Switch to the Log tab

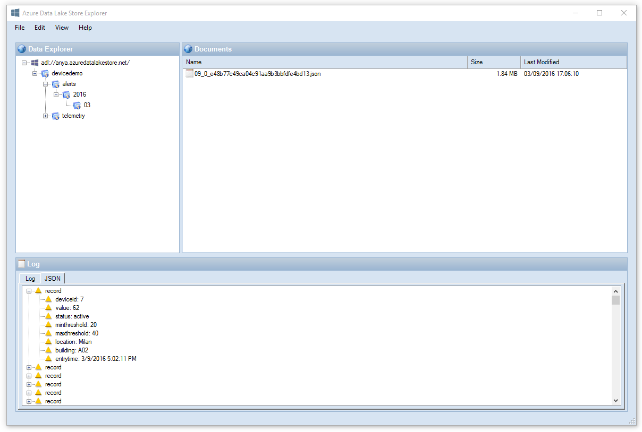tap(30, 279)
